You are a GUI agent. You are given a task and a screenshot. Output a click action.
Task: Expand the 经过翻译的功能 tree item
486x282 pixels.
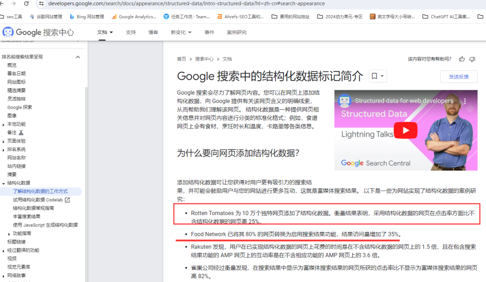pyautogui.click(x=3, y=251)
